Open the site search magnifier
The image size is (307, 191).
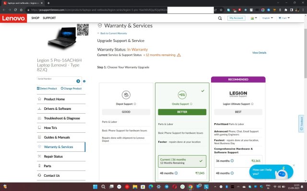(220, 18)
